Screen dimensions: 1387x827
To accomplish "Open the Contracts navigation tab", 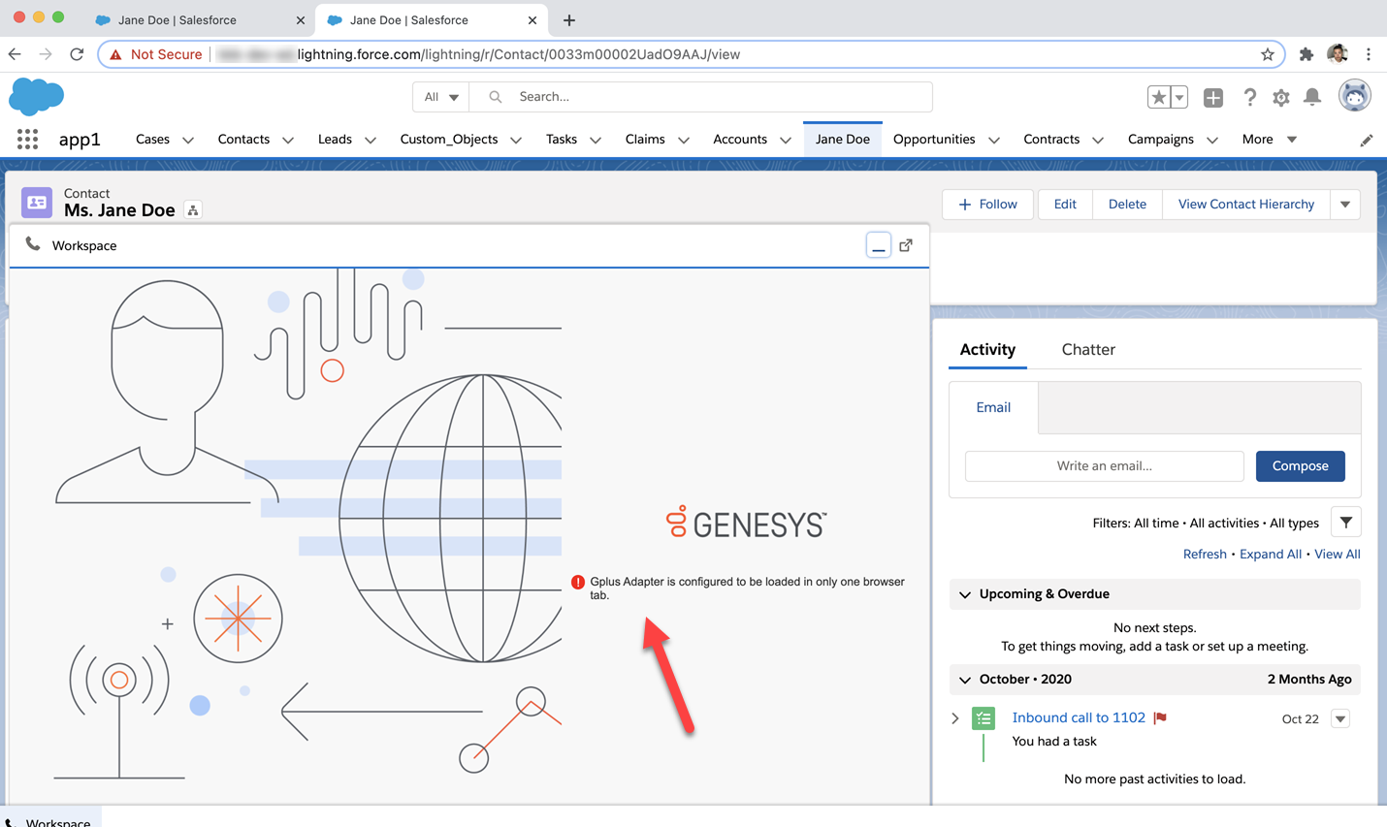I will click(1051, 140).
